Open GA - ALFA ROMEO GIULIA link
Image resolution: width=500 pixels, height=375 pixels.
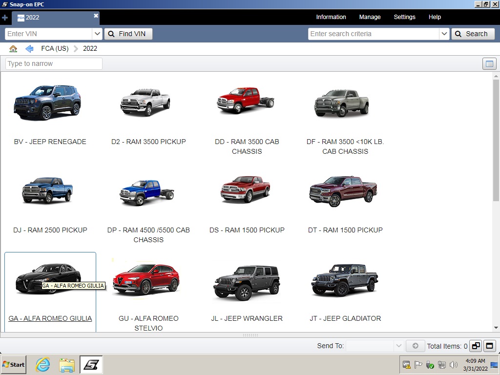[50, 318]
